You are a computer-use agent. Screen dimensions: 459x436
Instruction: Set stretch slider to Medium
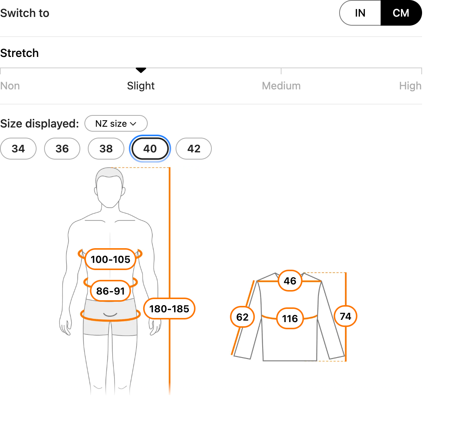[x=281, y=86]
